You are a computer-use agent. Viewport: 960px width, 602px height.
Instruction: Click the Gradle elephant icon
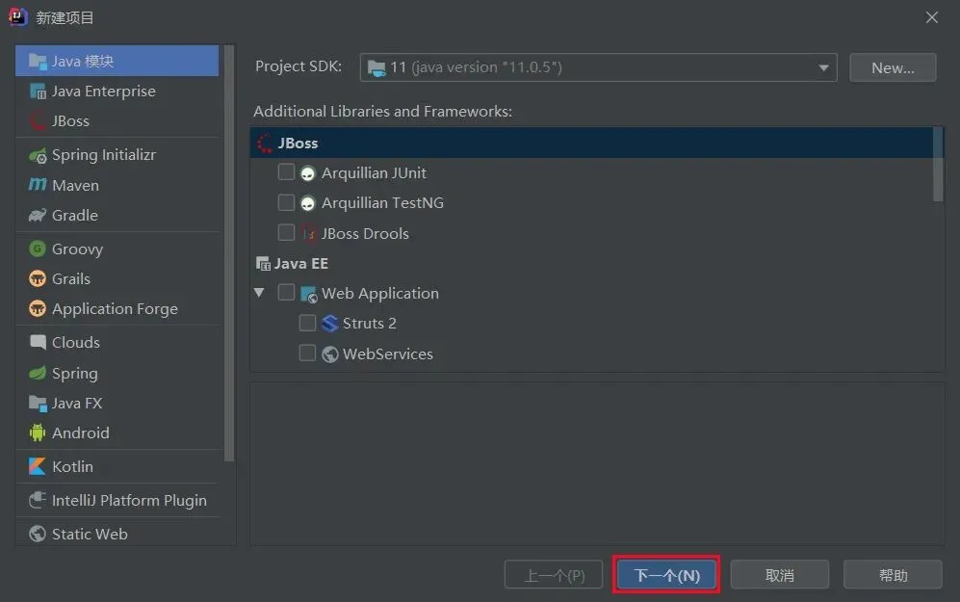38,216
